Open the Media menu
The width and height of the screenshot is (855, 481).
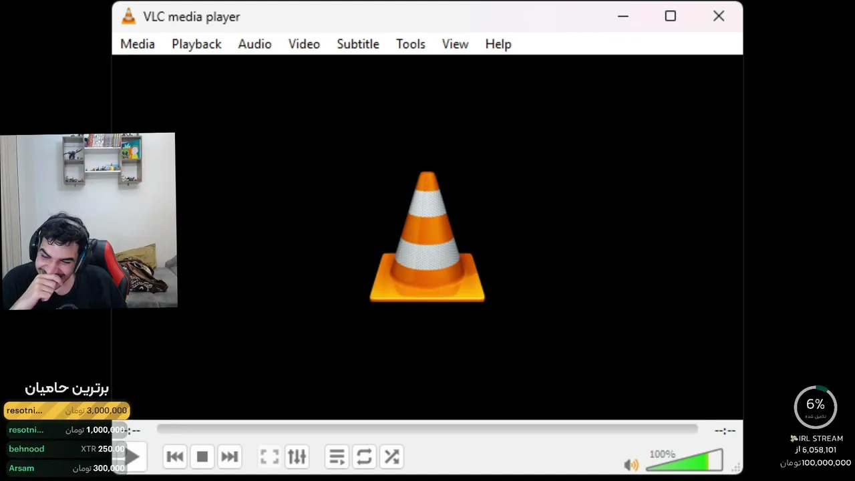tap(138, 44)
